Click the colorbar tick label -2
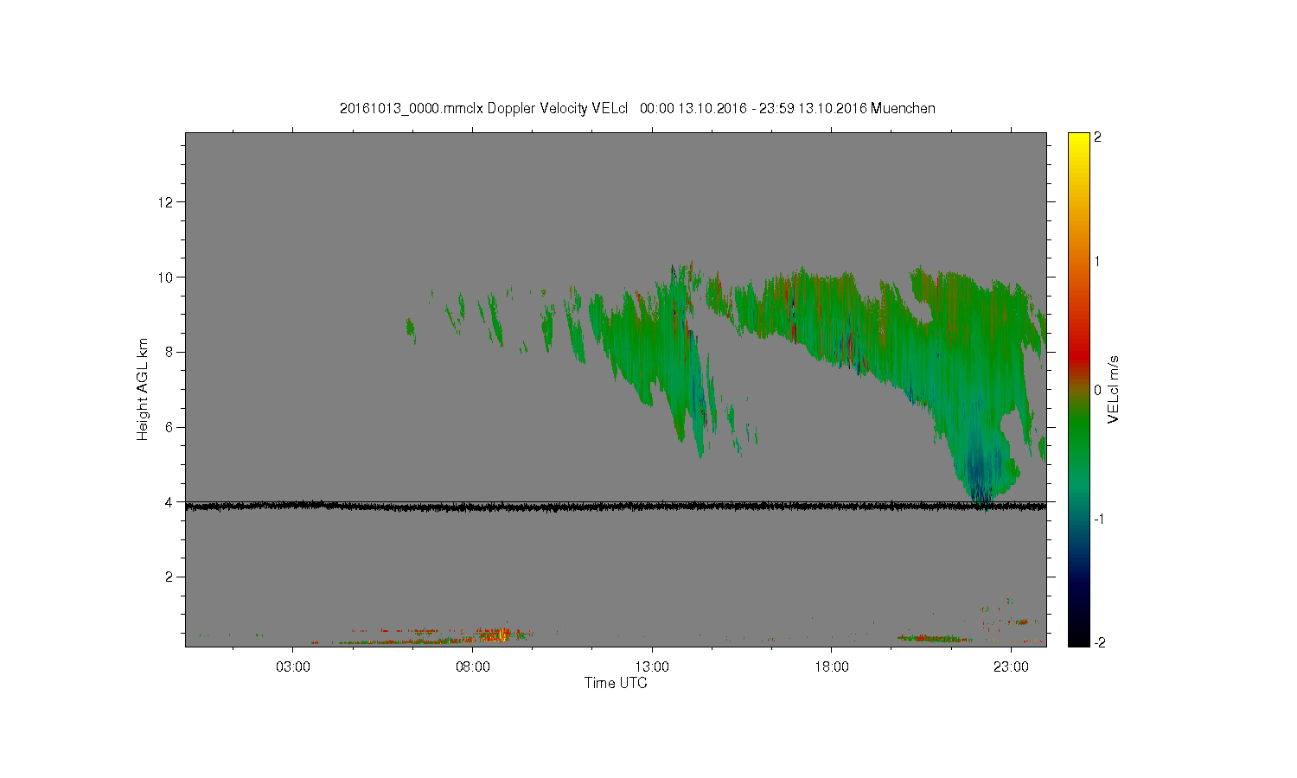1297x778 pixels. (1098, 642)
